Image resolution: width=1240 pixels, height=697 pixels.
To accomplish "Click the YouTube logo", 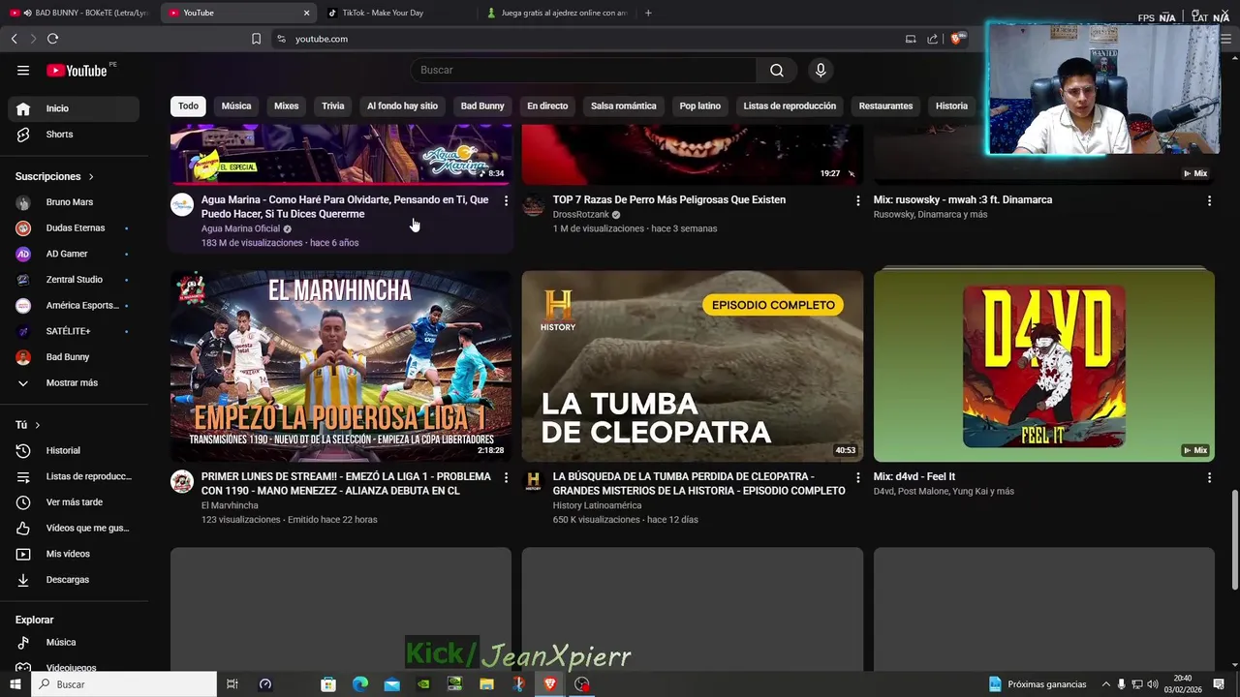I will (x=77, y=70).
